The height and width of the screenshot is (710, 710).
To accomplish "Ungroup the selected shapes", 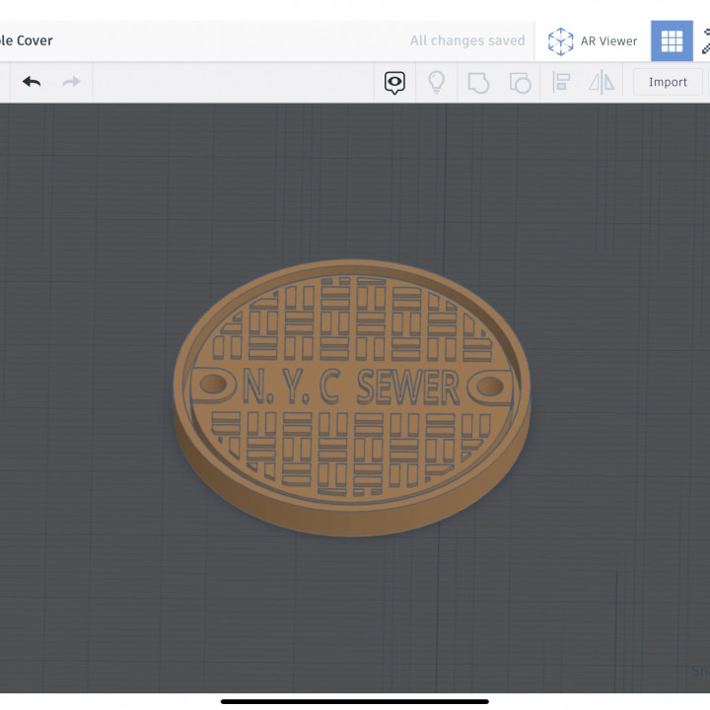I will tap(520, 83).
